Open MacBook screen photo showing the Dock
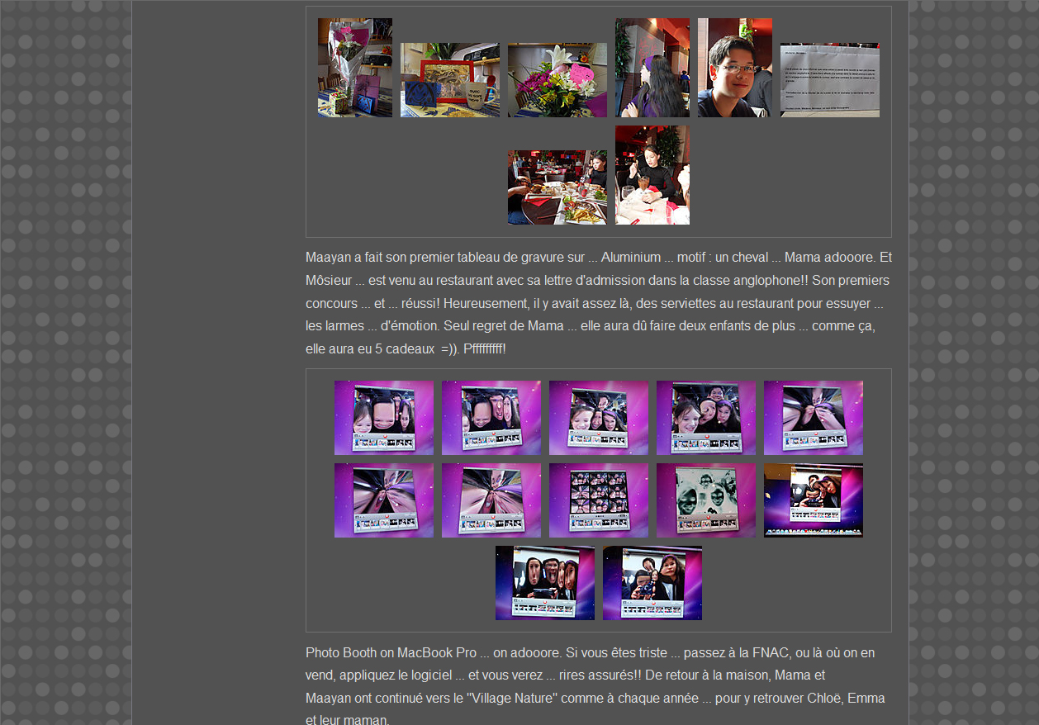Screen dimensions: 1039x725 coord(813,500)
